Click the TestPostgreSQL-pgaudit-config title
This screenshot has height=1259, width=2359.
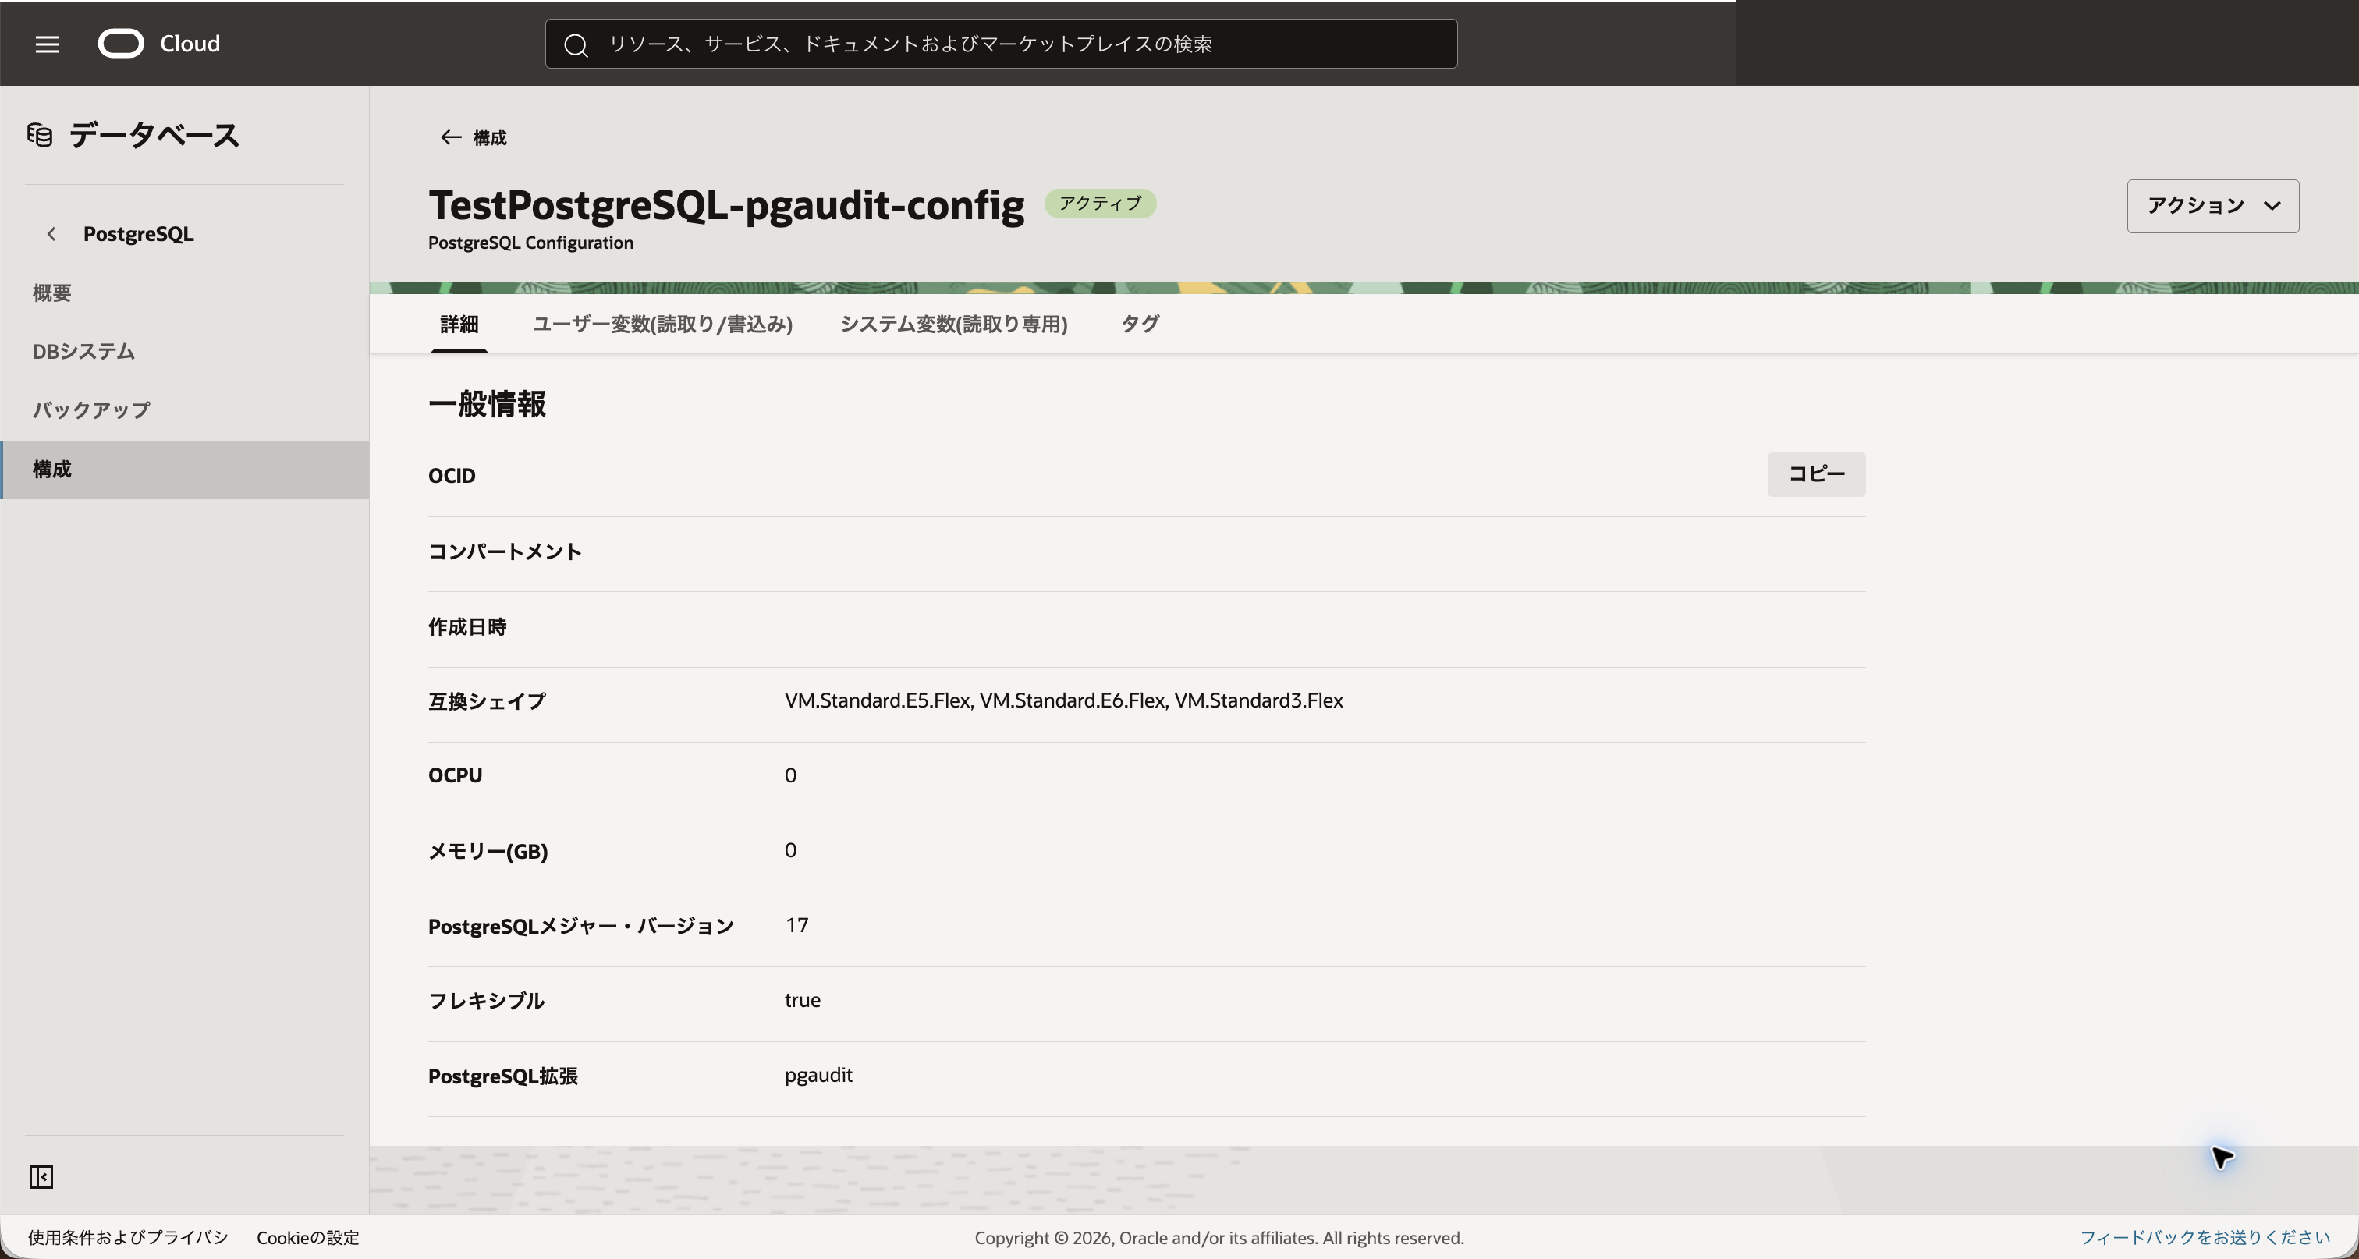point(726,204)
